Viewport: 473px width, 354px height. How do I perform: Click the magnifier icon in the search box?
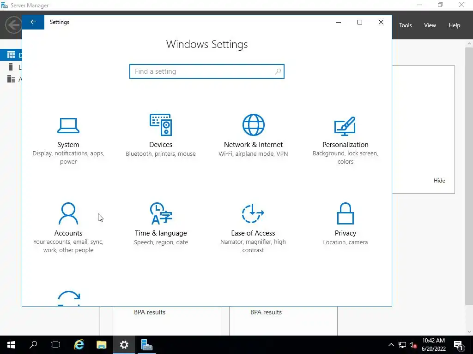[x=278, y=71]
